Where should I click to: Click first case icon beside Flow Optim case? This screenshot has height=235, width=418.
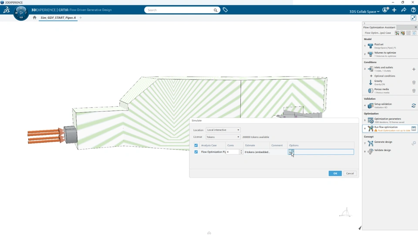[x=397, y=33]
